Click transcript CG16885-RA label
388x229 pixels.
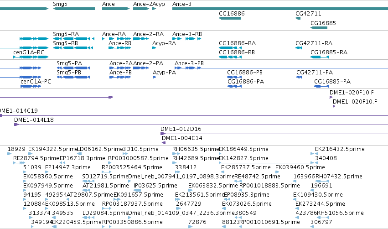pyautogui.click(x=329, y=52)
